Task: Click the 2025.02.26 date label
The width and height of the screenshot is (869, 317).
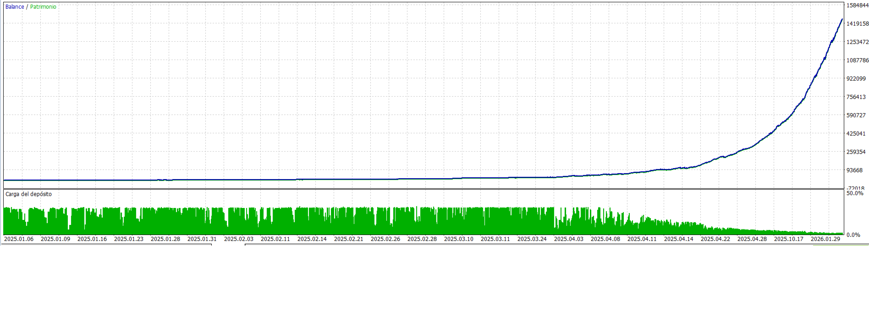Action: pos(385,239)
